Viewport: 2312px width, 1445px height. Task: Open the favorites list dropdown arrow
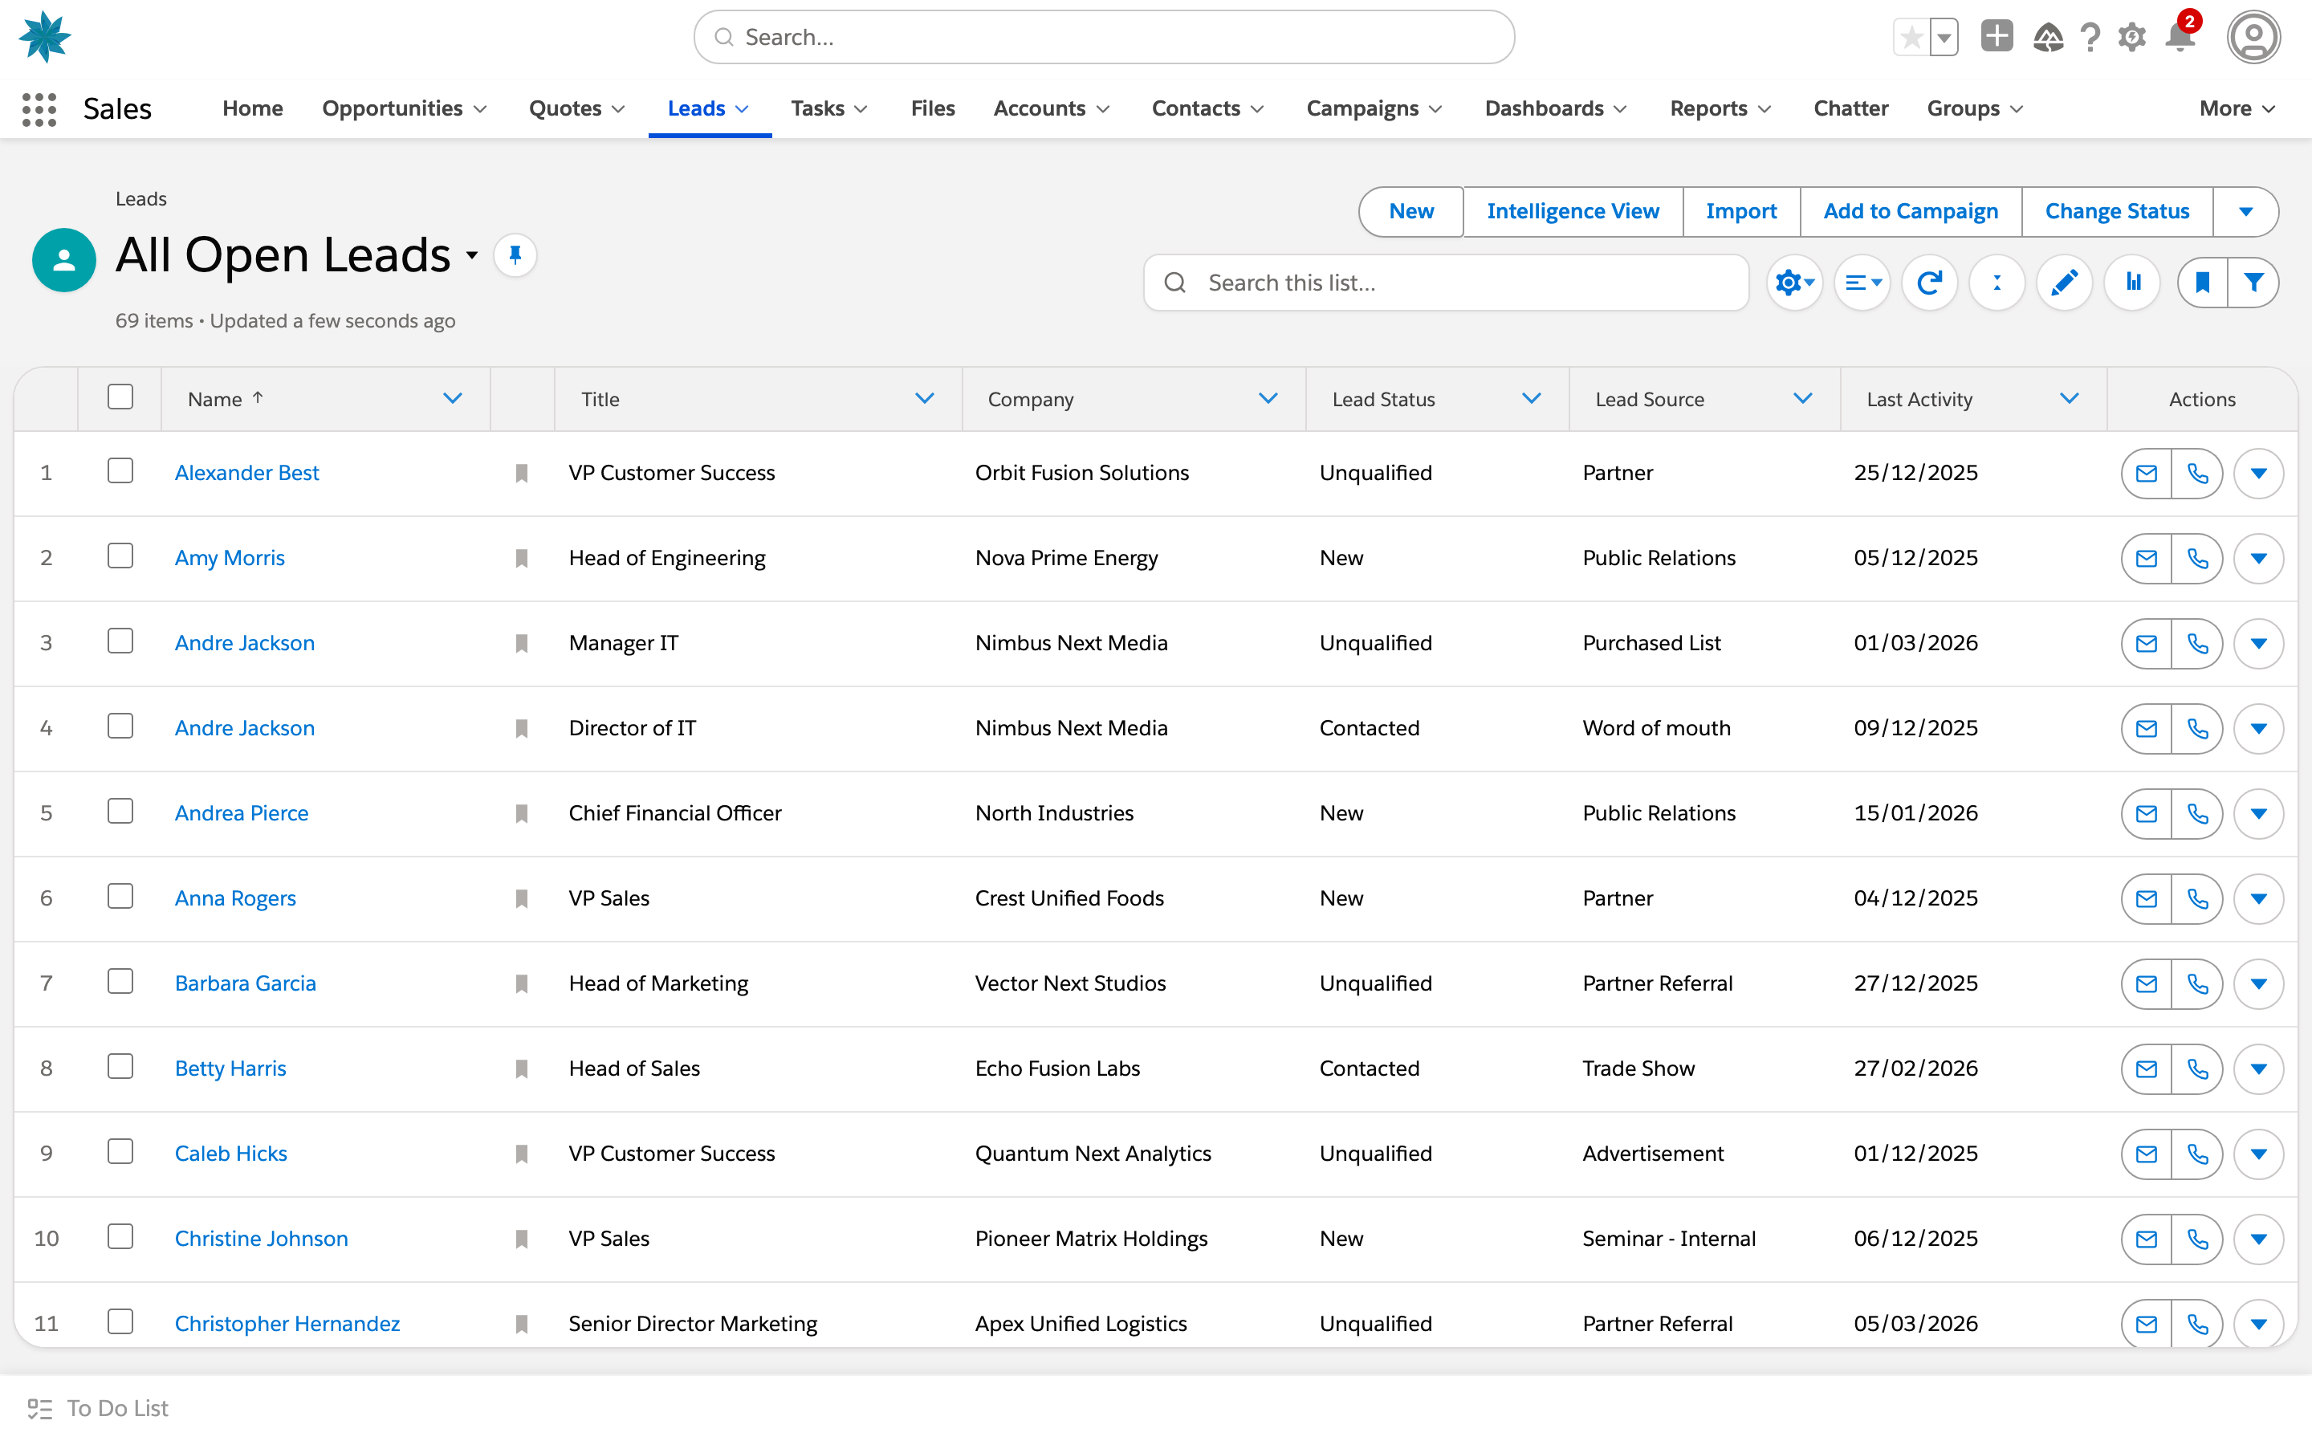[1944, 39]
